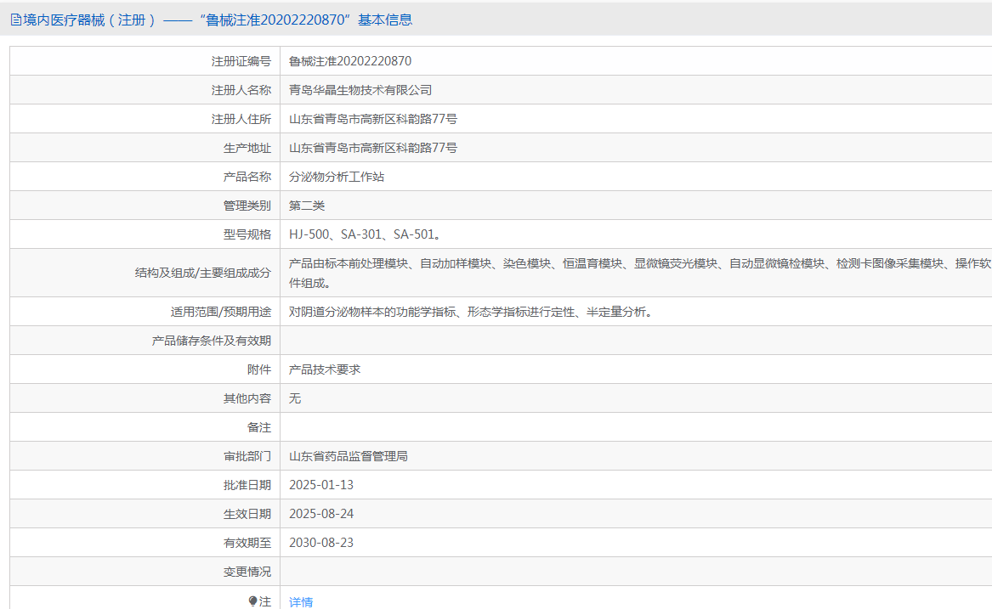This screenshot has width=992, height=609.
Task: Click the 生产地址 label
Action: (x=247, y=148)
